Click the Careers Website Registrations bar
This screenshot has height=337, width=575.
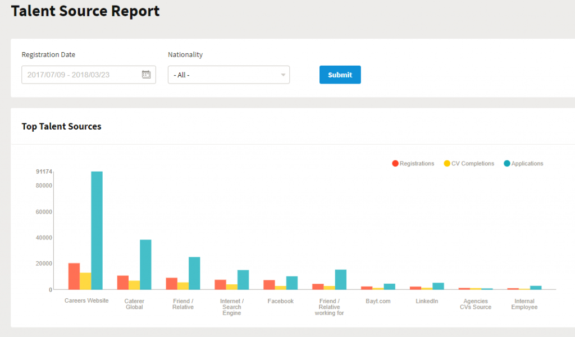pyautogui.click(x=74, y=276)
